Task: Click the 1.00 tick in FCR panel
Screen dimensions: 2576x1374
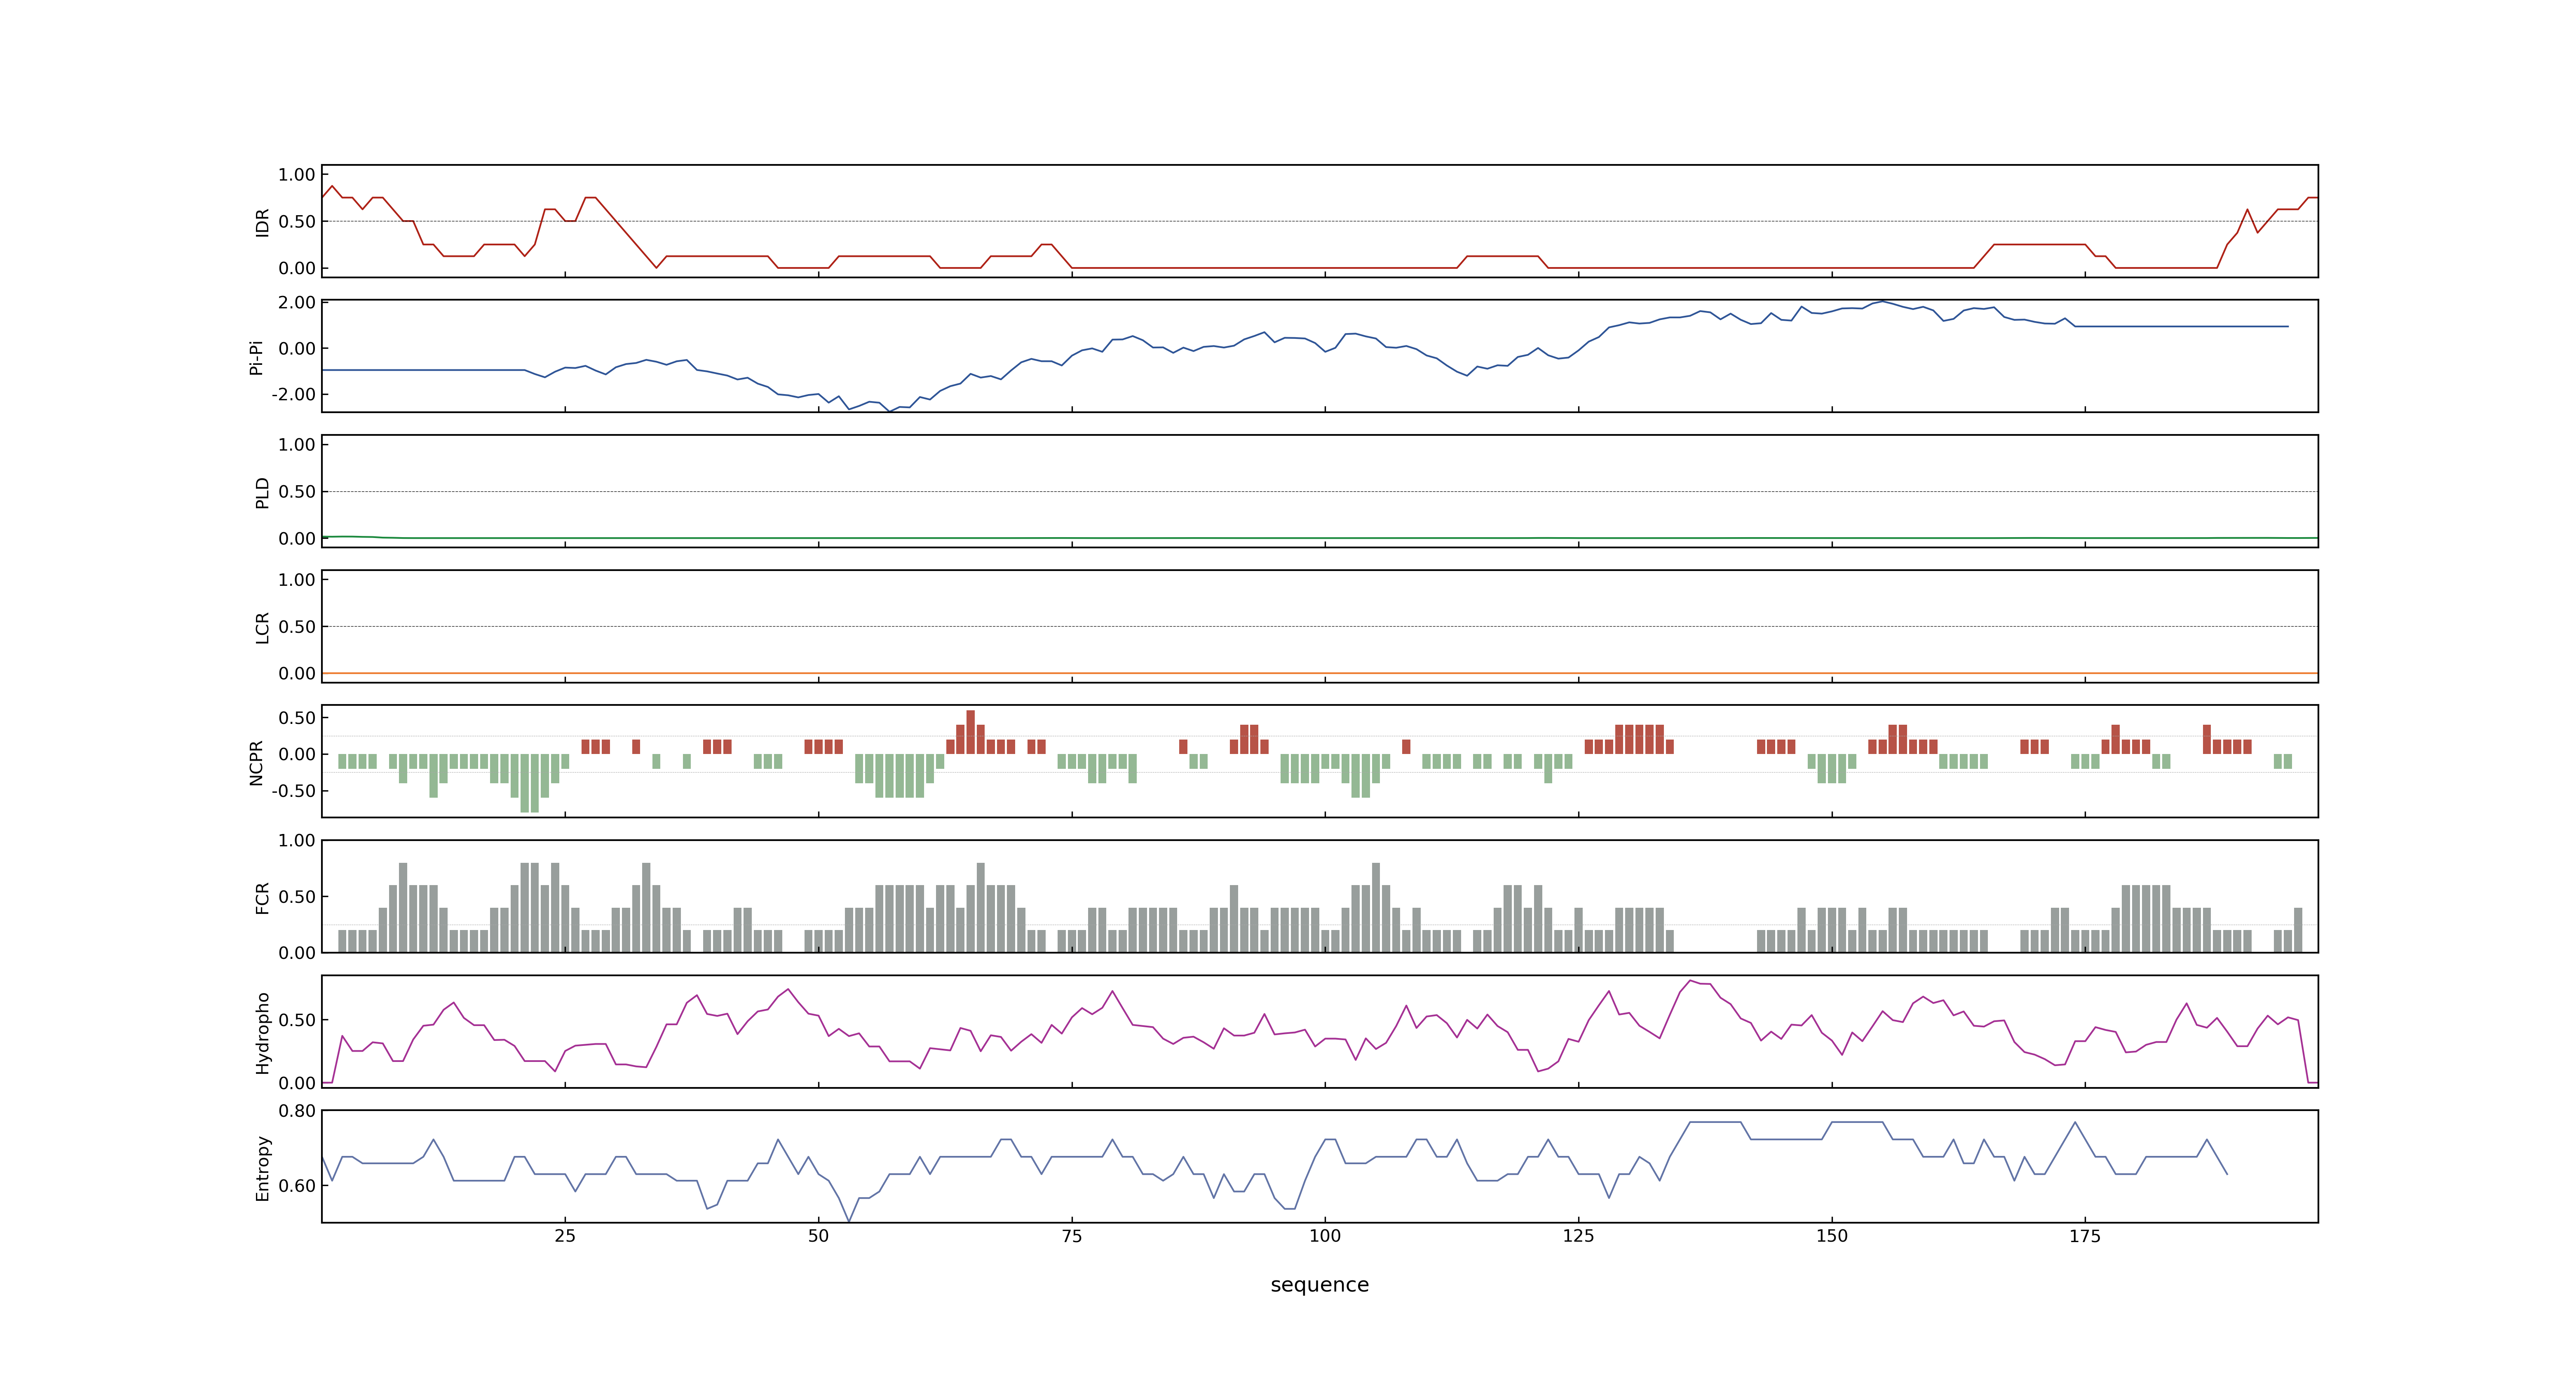Action: pyautogui.click(x=297, y=841)
